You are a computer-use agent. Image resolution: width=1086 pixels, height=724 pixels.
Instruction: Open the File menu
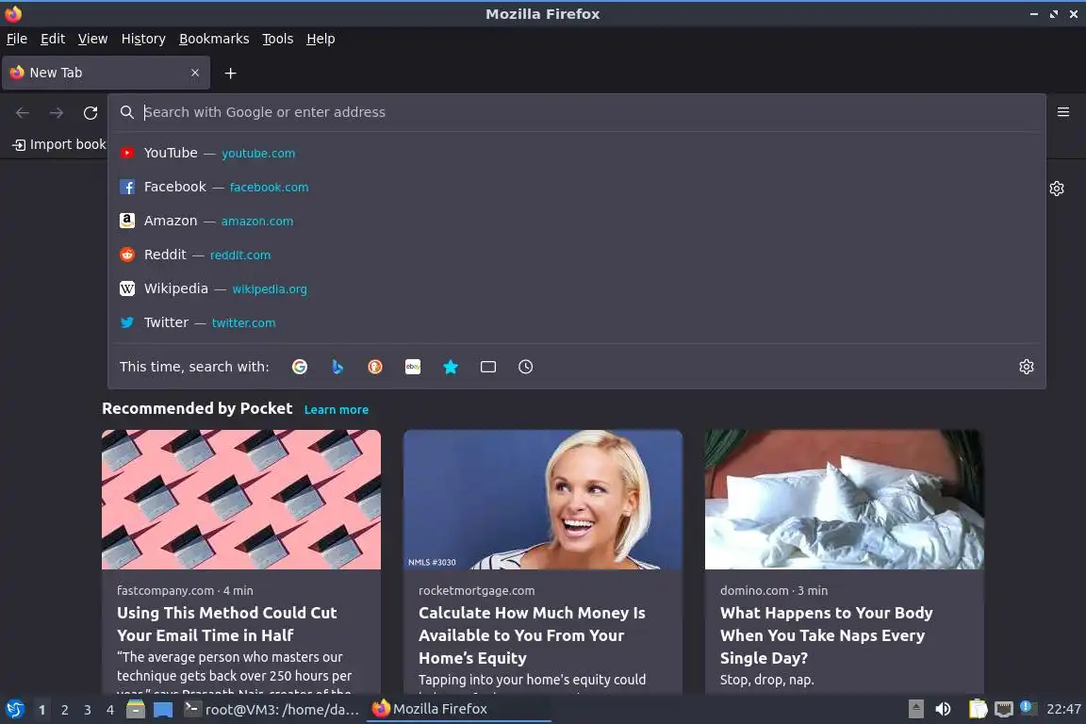17,39
